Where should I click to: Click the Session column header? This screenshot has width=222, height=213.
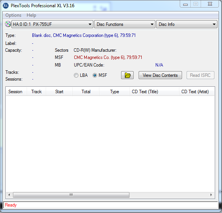tap(16, 92)
